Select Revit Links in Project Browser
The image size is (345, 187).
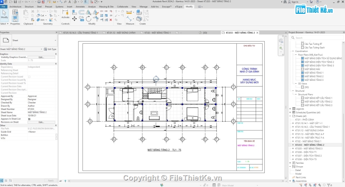301,178
